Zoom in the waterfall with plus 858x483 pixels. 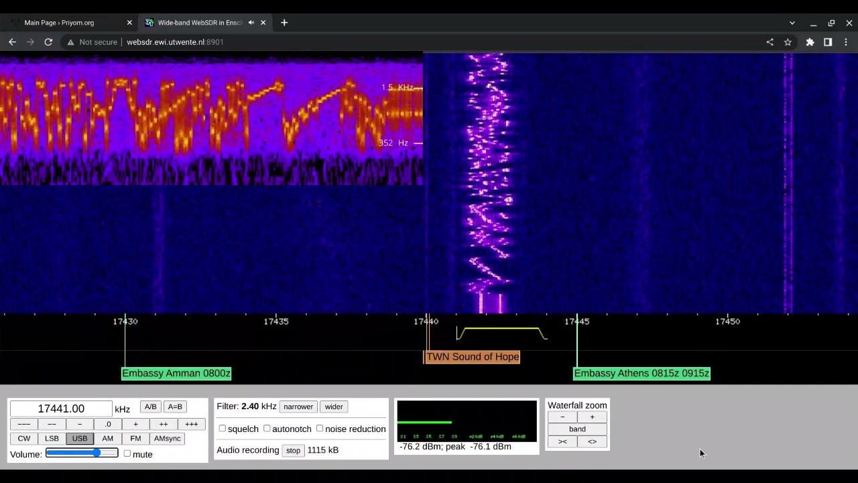pos(592,417)
